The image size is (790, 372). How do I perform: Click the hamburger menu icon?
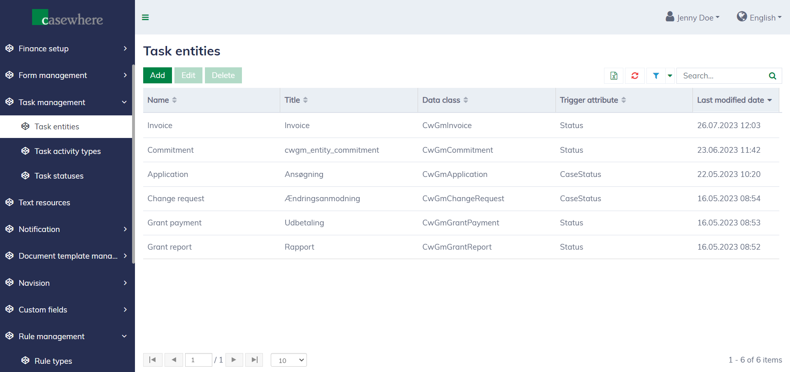(x=145, y=17)
